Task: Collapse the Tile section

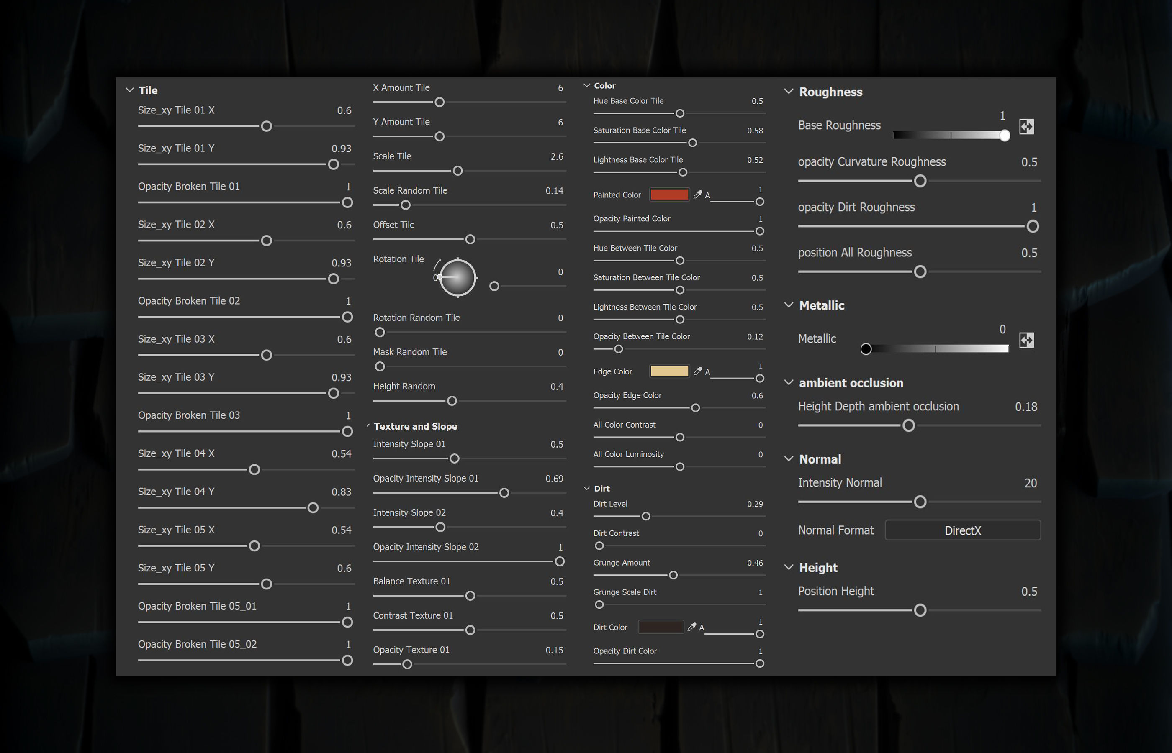Action: pyautogui.click(x=130, y=90)
